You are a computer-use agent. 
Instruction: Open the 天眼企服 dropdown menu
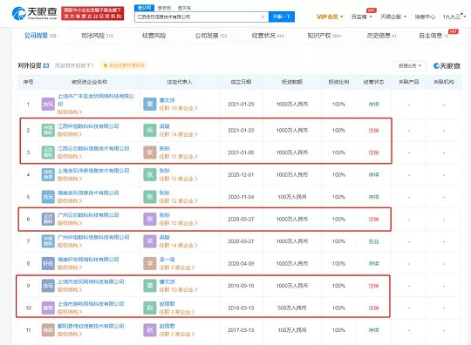pos(393,17)
